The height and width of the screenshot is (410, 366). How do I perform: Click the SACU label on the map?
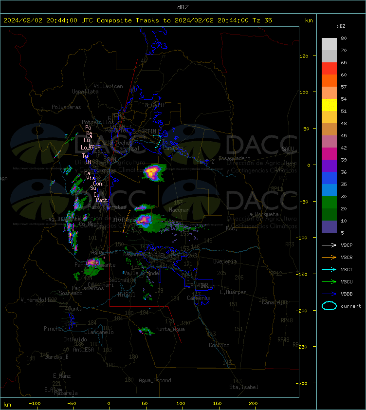click(x=288, y=149)
